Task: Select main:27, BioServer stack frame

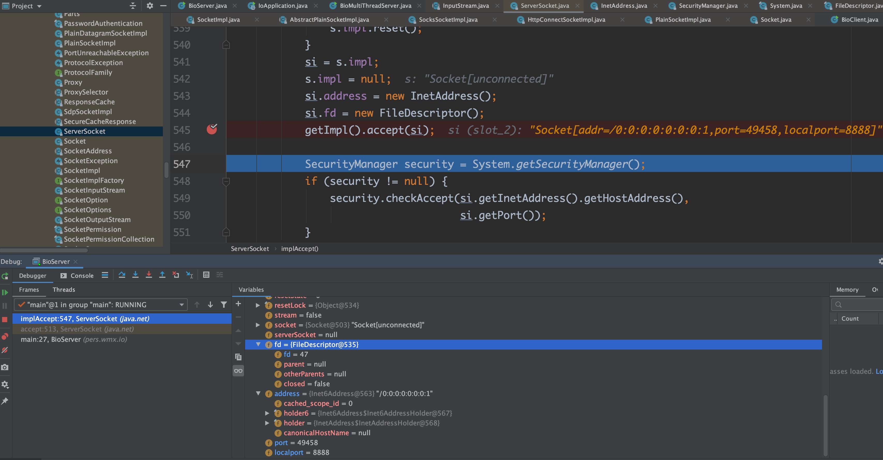Action: pos(74,339)
